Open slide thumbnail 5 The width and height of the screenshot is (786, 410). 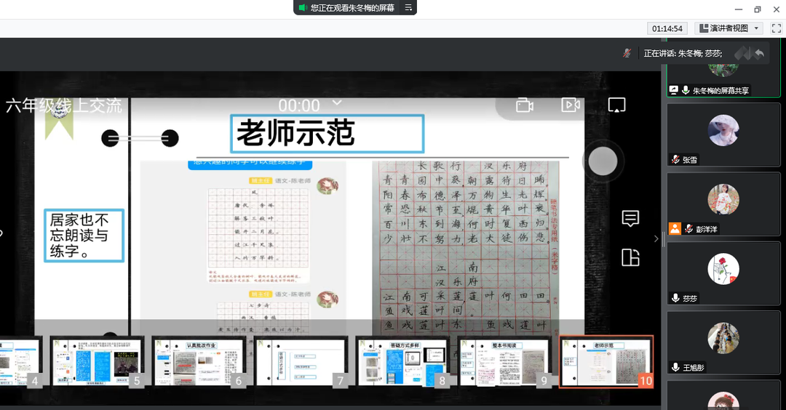(x=97, y=361)
